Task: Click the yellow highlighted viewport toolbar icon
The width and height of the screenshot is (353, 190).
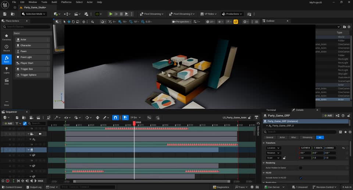Action: (x=236, y=22)
